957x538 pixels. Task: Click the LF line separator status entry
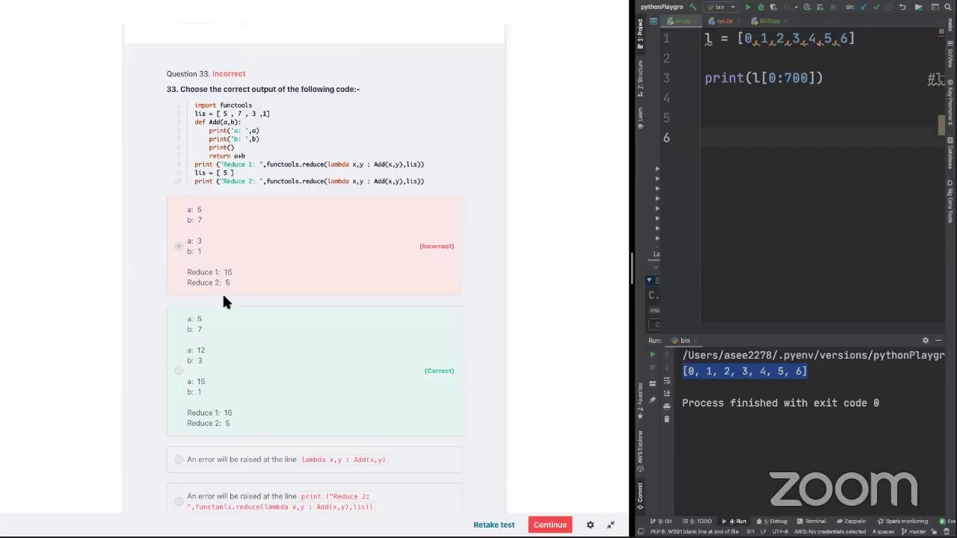pyautogui.click(x=763, y=531)
